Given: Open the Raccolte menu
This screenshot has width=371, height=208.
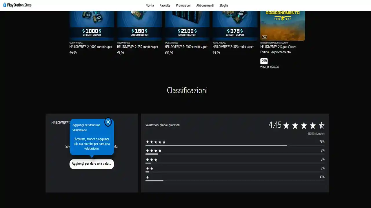Looking at the screenshot, I should [165, 5].
